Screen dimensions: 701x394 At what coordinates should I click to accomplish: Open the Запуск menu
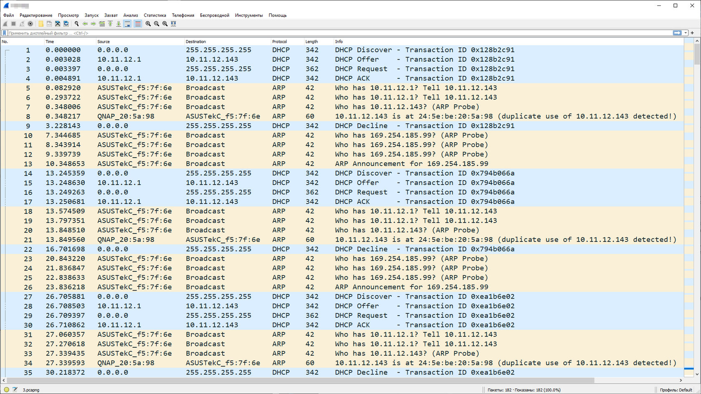tap(91, 15)
